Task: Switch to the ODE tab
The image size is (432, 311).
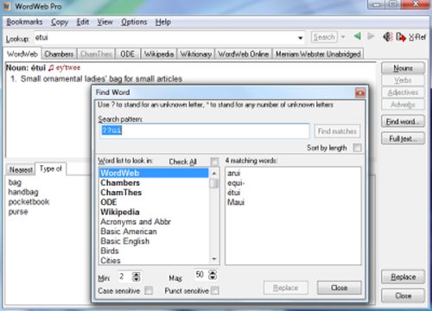Action: pyautogui.click(x=127, y=54)
